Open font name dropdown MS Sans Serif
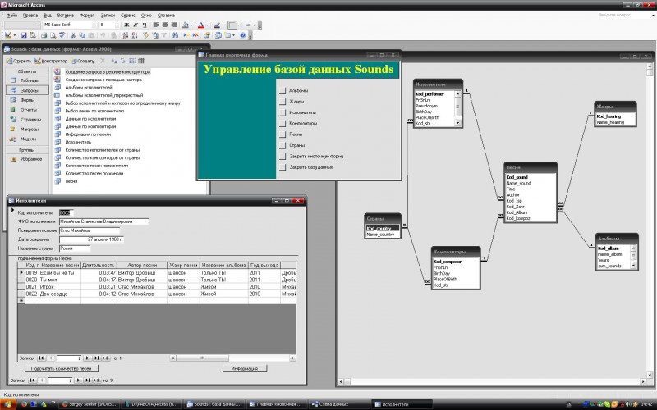This screenshot has height=410, width=657. pyautogui.click(x=94, y=25)
